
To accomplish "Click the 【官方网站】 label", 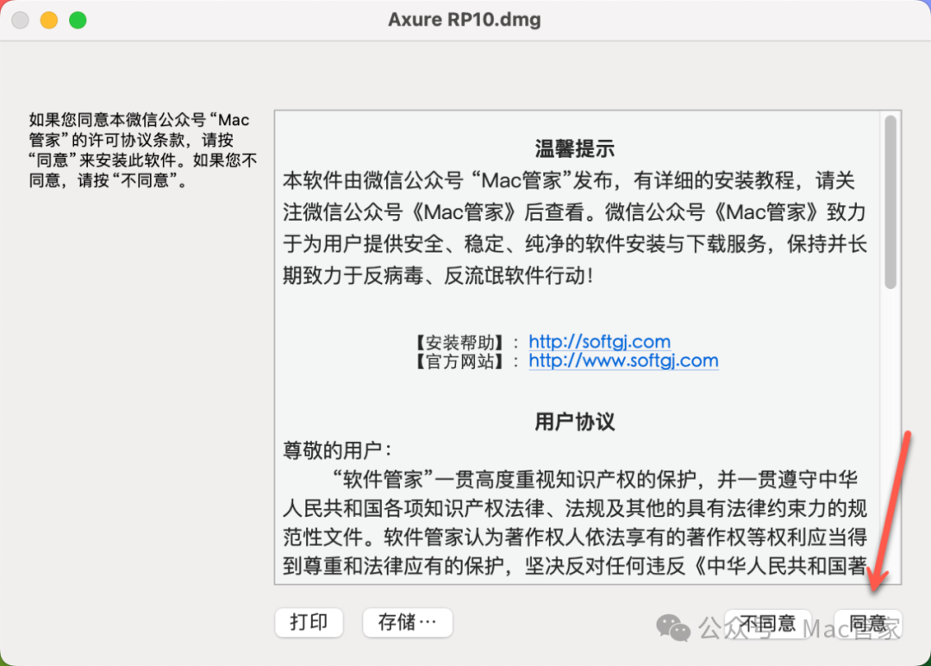I will tap(459, 361).
